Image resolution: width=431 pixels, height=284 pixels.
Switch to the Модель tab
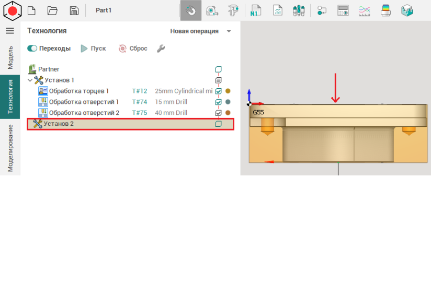[10, 57]
